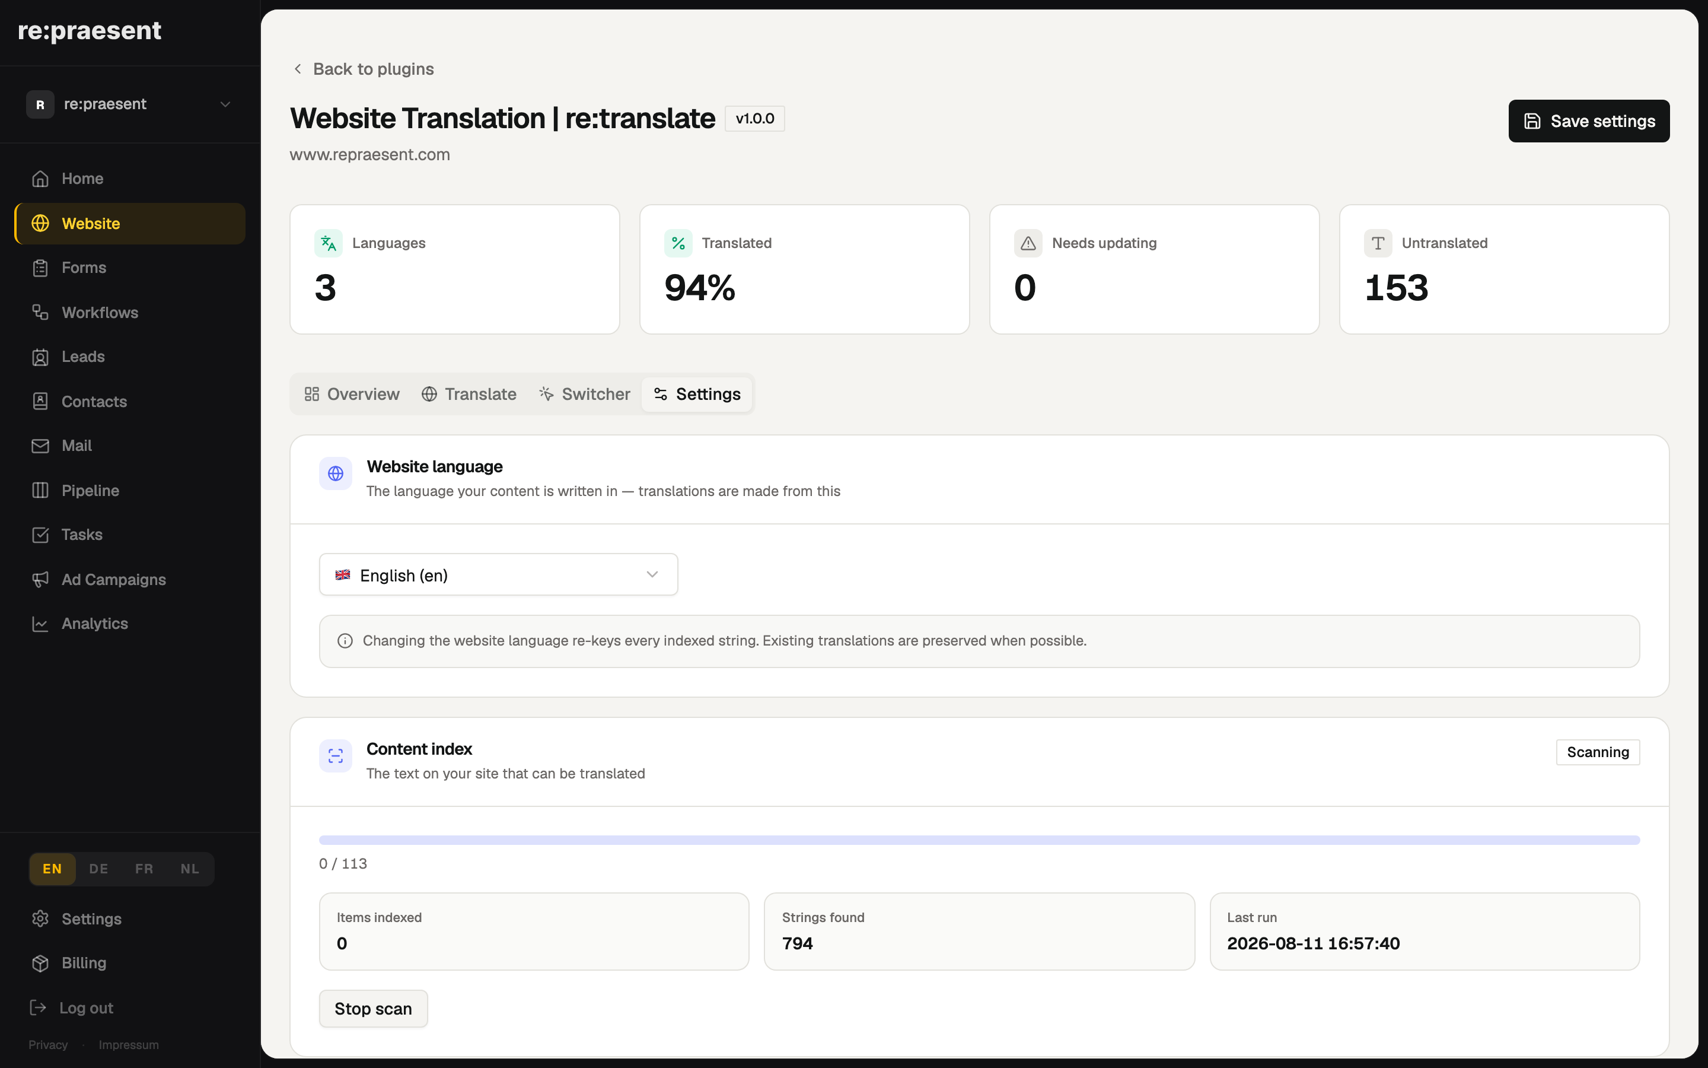This screenshot has width=1708, height=1068.
Task: Click the Forms clipboard icon
Action: pyautogui.click(x=40, y=268)
